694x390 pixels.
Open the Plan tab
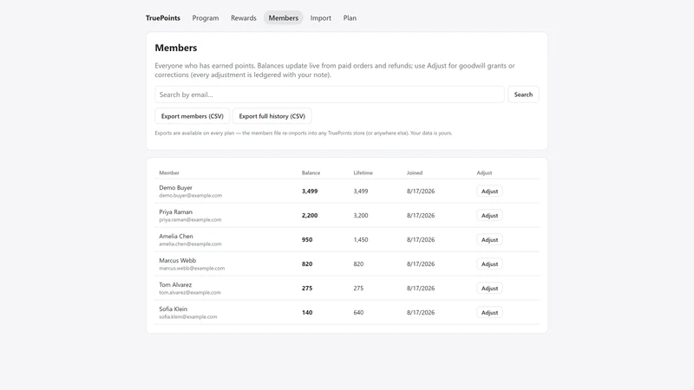[x=350, y=18]
